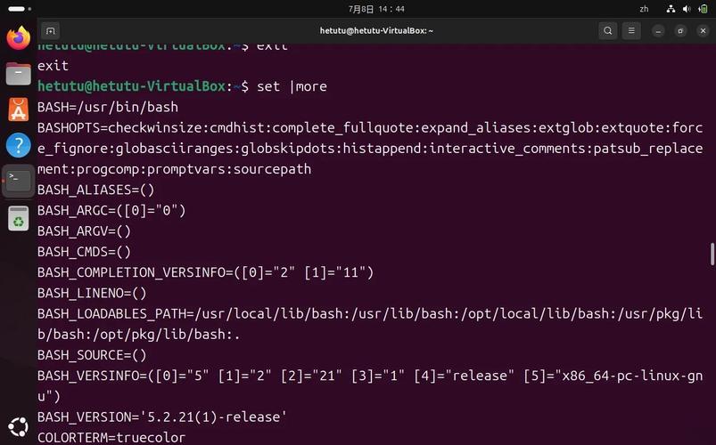The width and height of the screenshot is (716, 445).
Task: Open the terminal hamburger menu
Action: coord(631,30)
